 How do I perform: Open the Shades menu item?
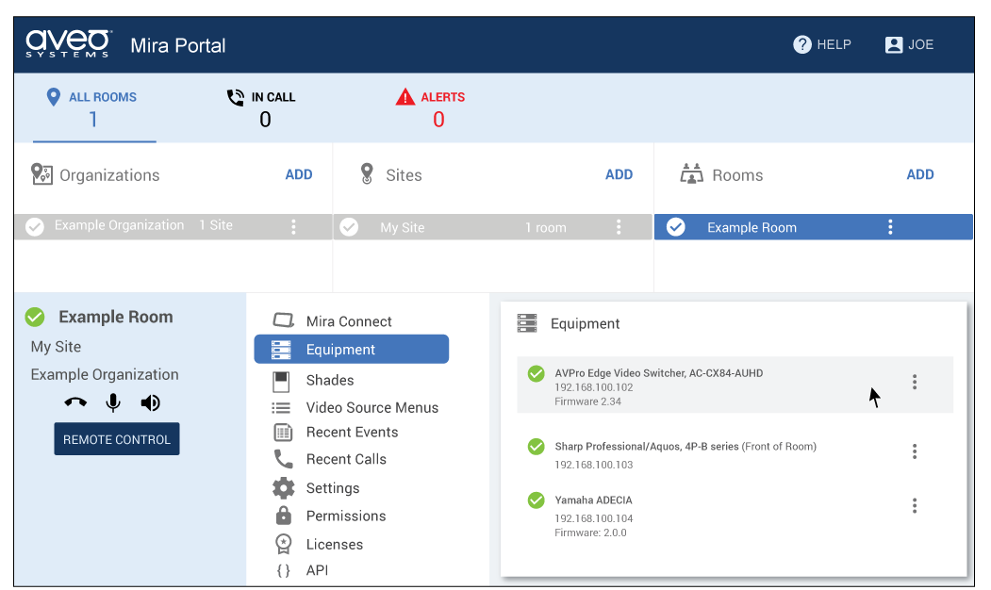(329, 380)
